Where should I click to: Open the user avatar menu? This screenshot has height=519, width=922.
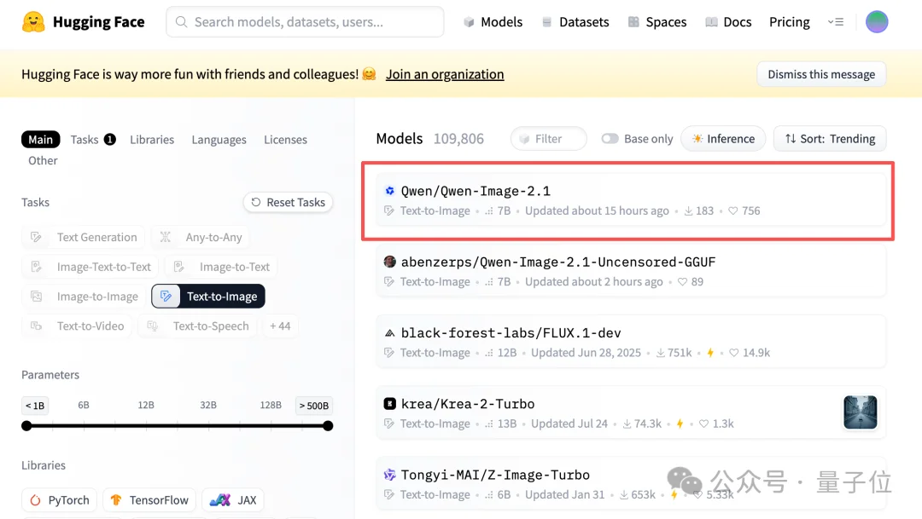[876, 21]
